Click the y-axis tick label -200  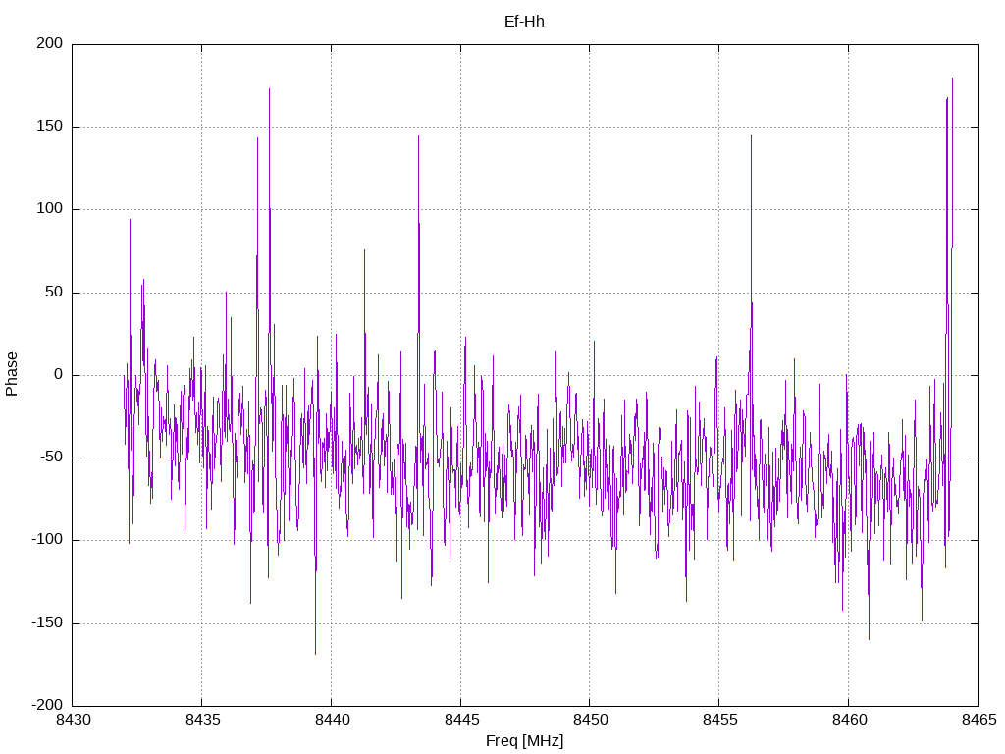point(47,705)
